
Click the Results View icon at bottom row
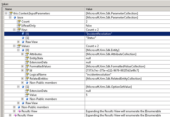pos(15,115)
